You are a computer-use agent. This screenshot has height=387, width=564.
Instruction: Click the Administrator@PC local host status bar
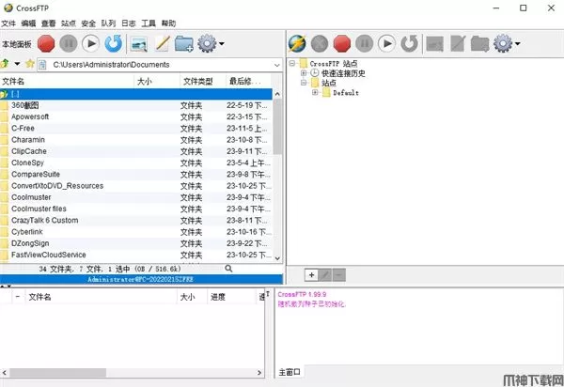(141, 279)
